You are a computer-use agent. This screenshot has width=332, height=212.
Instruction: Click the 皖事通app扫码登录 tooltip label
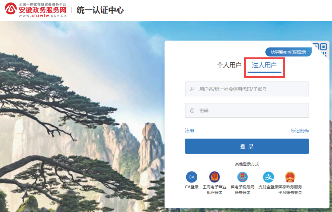point(288,52)
